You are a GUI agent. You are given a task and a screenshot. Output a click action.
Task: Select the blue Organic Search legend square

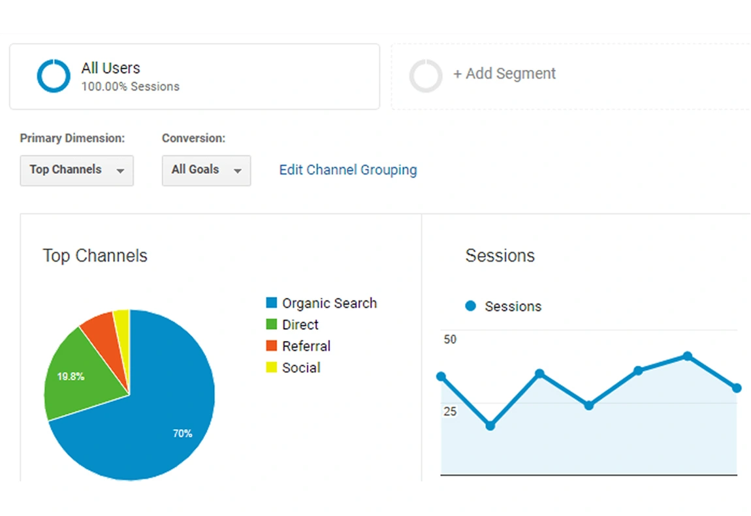272,302
